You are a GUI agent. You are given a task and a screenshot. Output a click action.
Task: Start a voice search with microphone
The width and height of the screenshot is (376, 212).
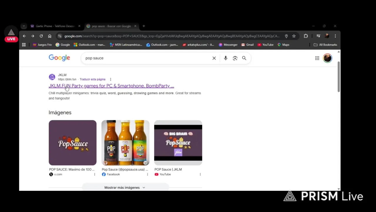[x=226, y=58]
